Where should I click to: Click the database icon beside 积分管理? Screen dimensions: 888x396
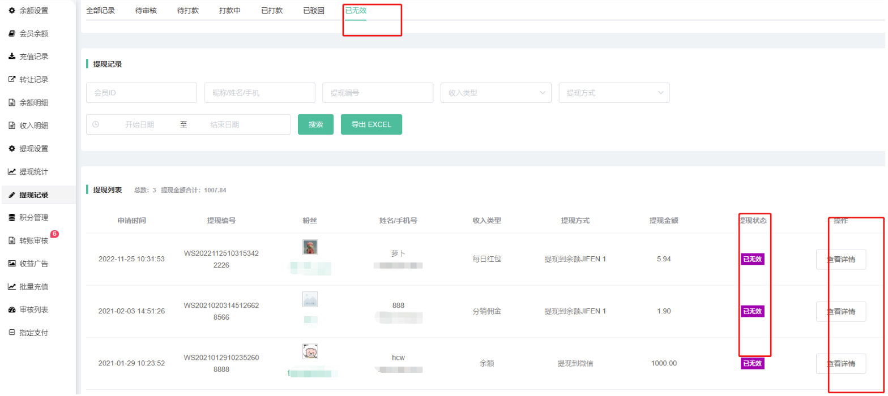pos(12,217)
